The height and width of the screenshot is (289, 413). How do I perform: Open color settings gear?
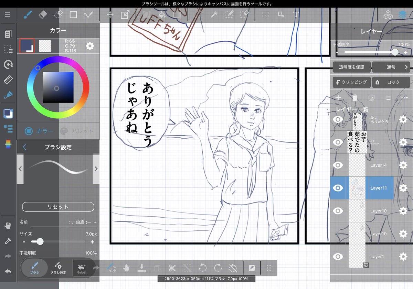coord(90,46)
